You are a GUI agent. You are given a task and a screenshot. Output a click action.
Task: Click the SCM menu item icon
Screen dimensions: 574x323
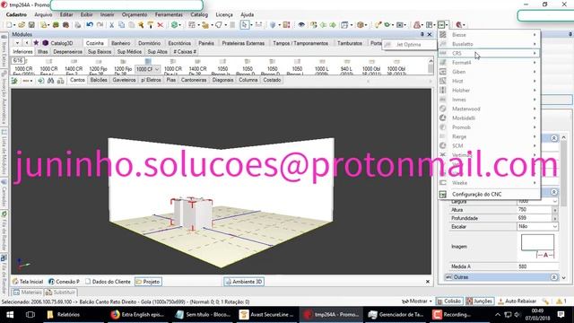pyautogui.click(x=442, y=145)
